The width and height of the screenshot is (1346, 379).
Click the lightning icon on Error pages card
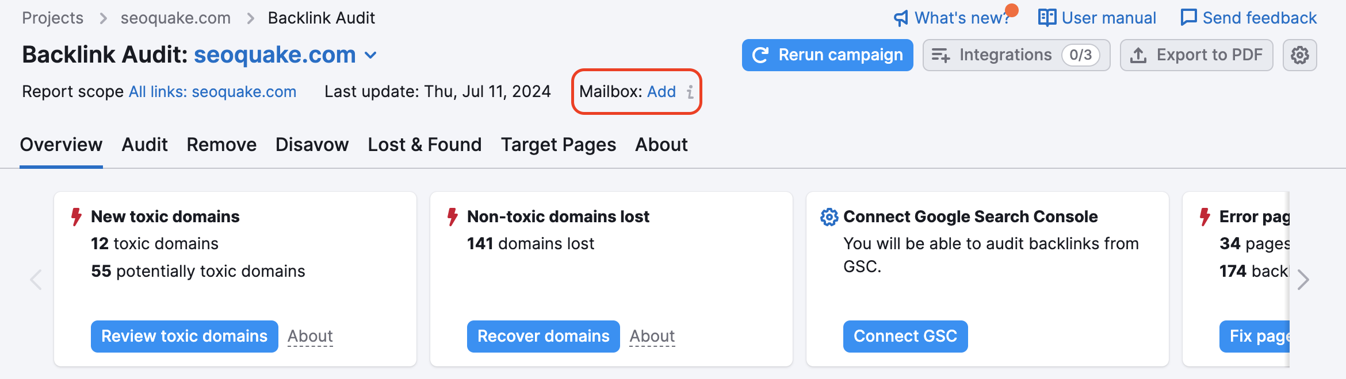(1203, 216)
